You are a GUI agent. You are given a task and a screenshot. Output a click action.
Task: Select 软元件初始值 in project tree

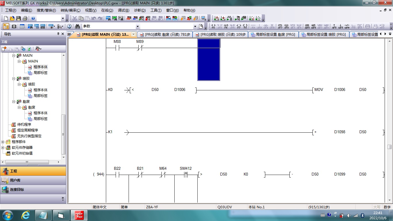coord(22,153)
